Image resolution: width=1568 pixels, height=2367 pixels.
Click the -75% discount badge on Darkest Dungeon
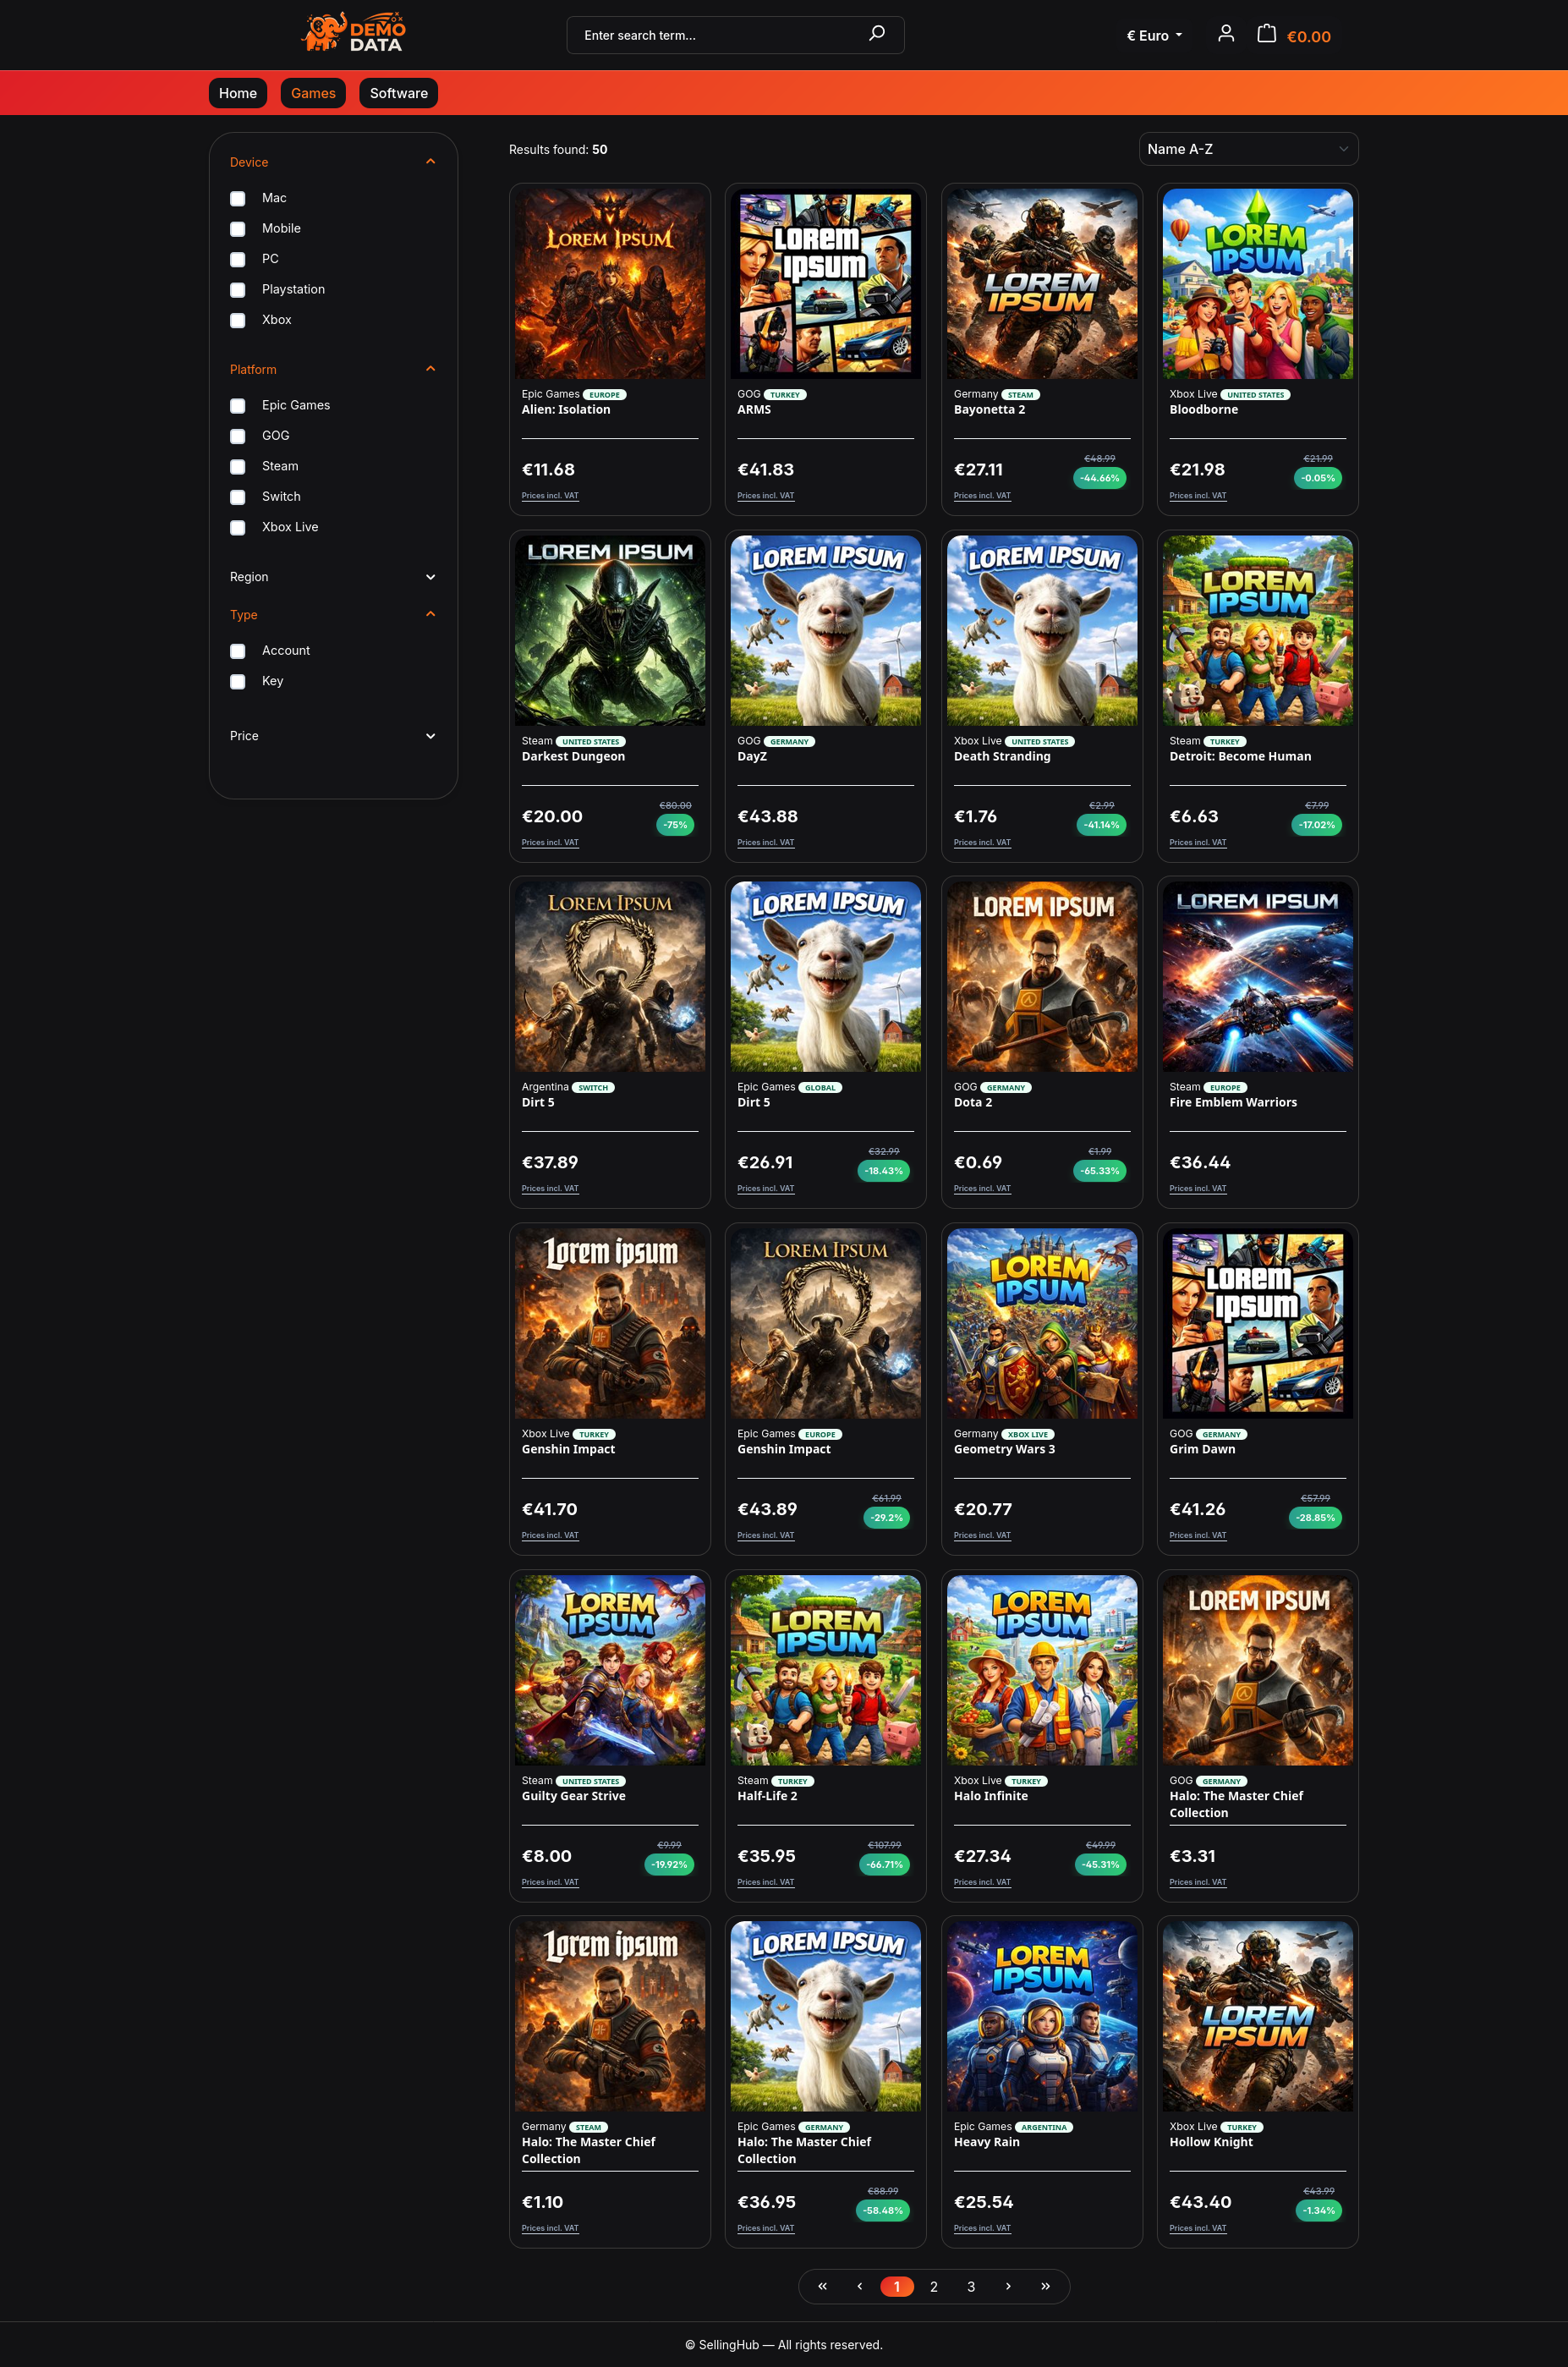coord(676,825)
